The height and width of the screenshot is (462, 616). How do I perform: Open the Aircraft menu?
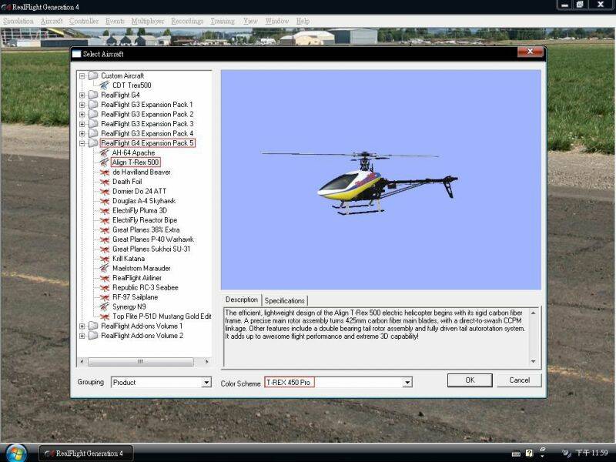click(x=52, y=22)
